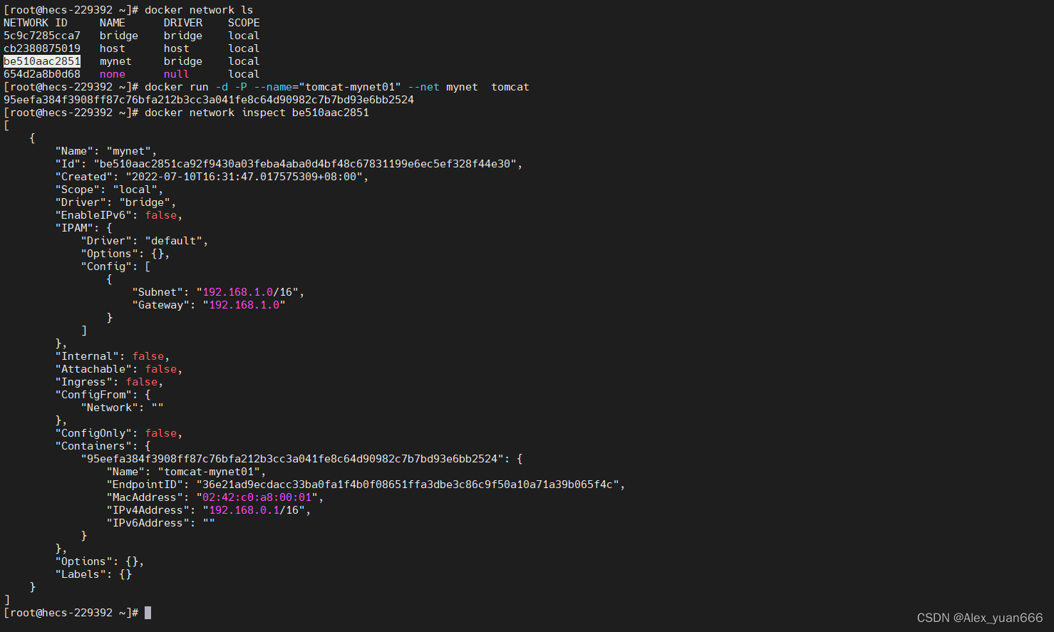Click the Gateway value 192.168.1.0
The image size is (1054, 632).
[244, 305]
